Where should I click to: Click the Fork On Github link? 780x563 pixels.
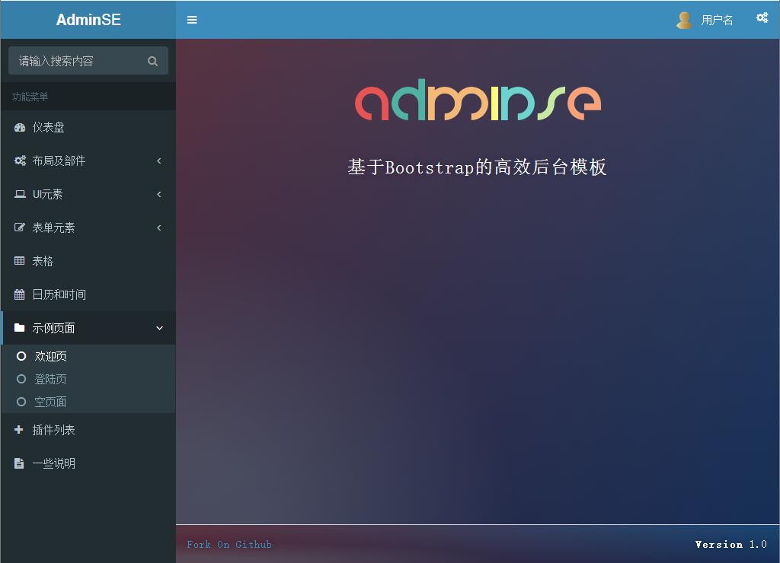tap(229, 545)
